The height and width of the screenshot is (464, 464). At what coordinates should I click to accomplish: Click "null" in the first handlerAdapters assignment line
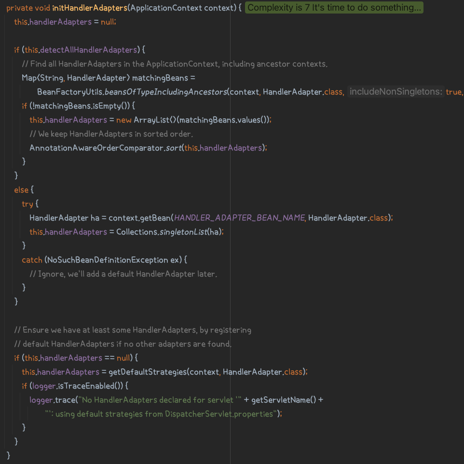point(108,22)
